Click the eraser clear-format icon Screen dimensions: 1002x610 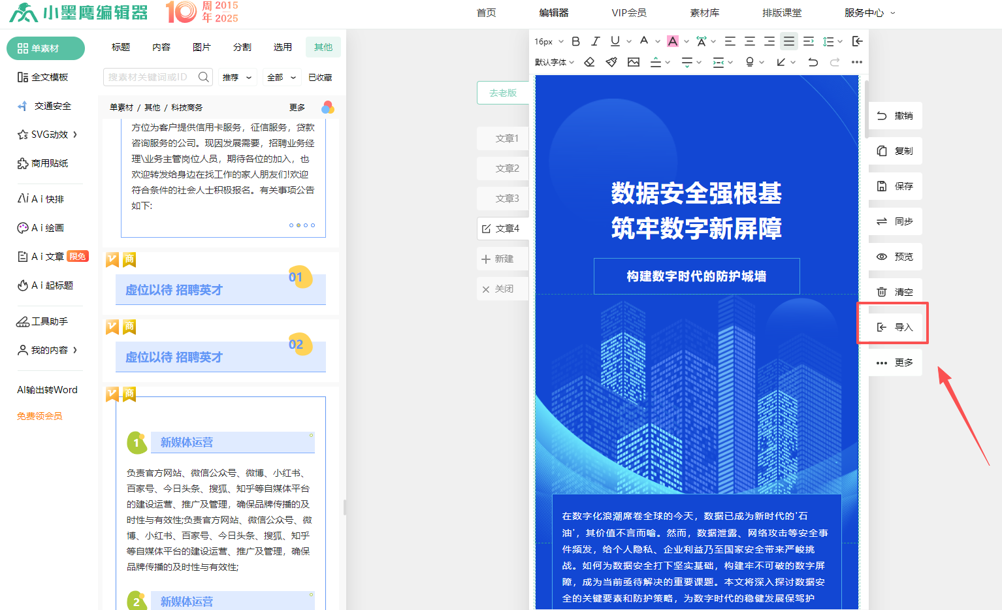(x=589, y=62)
